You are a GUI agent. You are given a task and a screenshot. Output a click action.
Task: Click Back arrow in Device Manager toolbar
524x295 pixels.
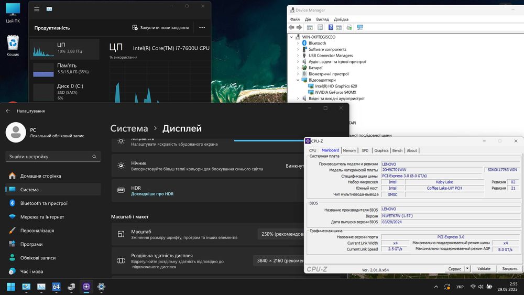pos(291,27)
